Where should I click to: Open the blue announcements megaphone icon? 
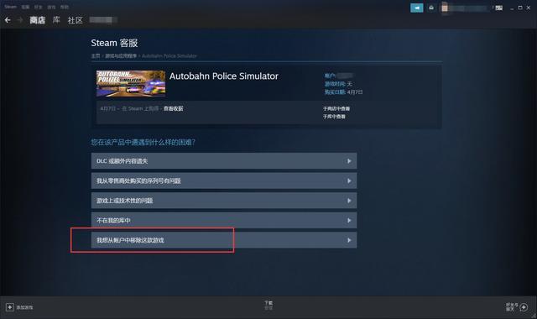417,8
